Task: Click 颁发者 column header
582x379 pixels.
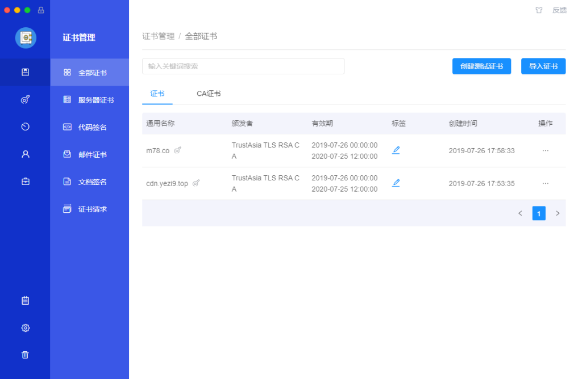Action: click(242, 123)
